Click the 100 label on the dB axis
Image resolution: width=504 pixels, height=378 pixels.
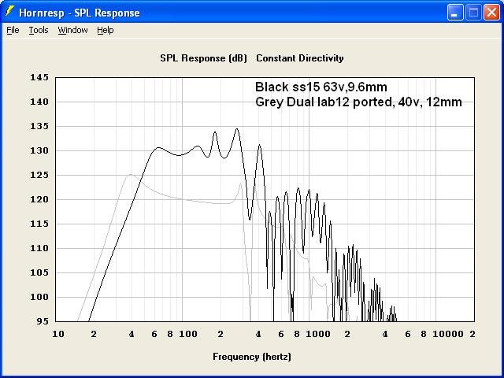pyautogui.click(x=39, y=298)
